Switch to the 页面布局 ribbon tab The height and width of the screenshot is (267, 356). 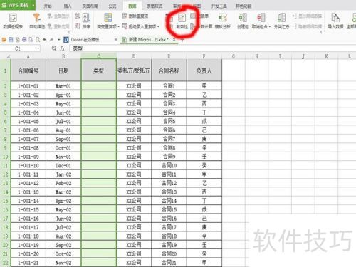(90, 6)
